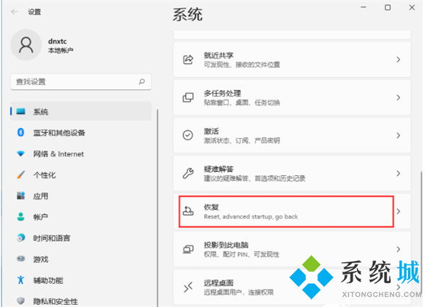Click the 时间和语言 globe clock icon
425x307 pixels.
[21, 238]
